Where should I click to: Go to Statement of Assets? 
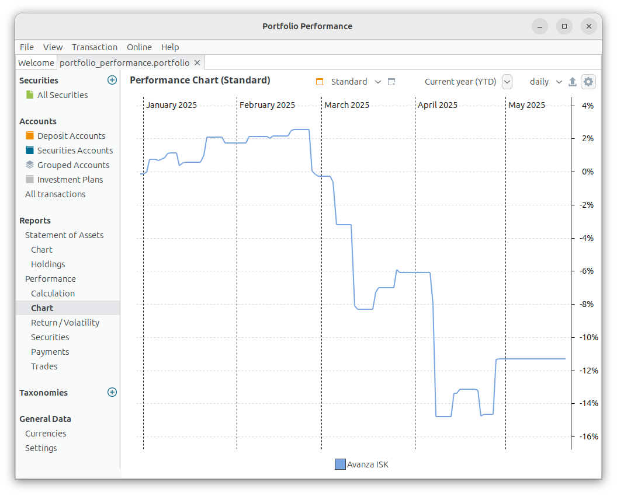click(64, 235)
